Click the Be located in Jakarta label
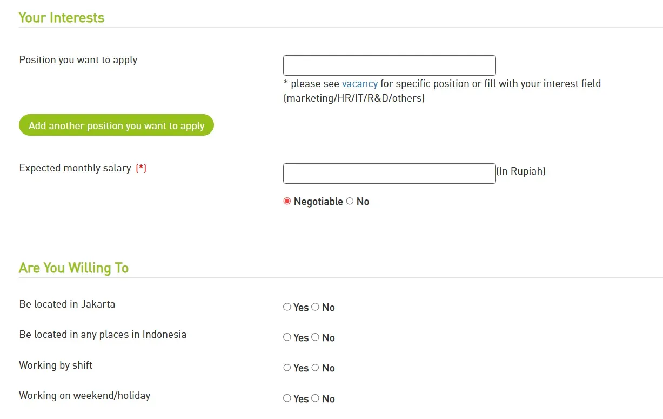The image size is (663, 419). click(67, 304)
